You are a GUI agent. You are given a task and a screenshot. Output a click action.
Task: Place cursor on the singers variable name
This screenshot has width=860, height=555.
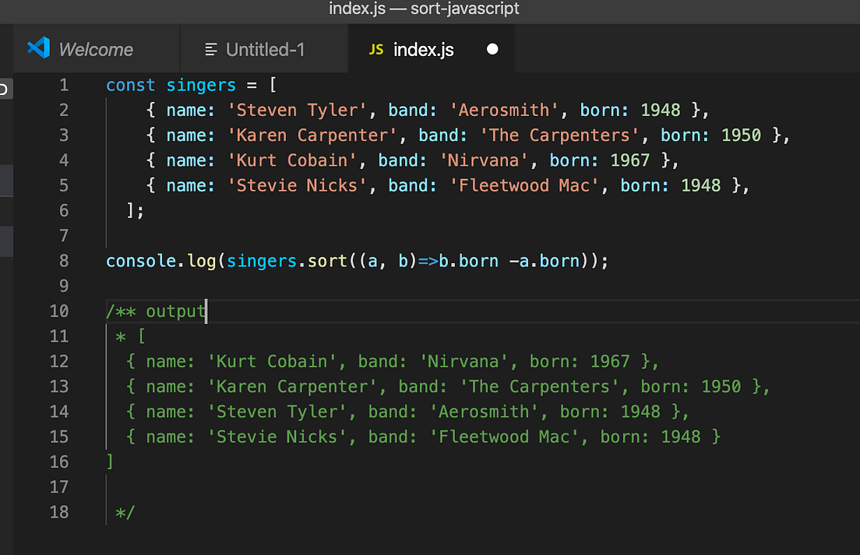[x=201, y=85]
